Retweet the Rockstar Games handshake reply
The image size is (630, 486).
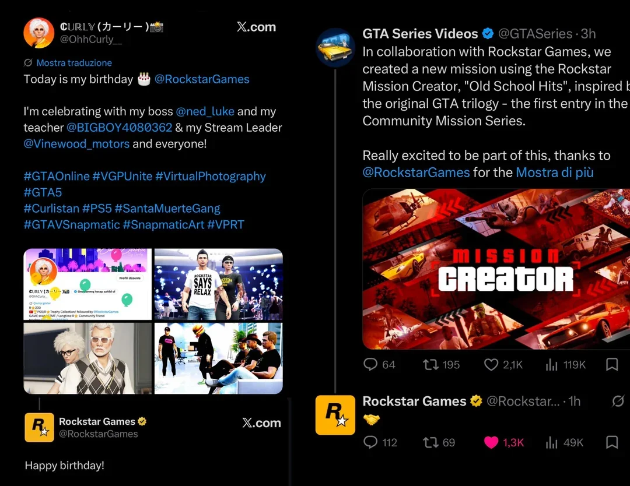point(430,442)
